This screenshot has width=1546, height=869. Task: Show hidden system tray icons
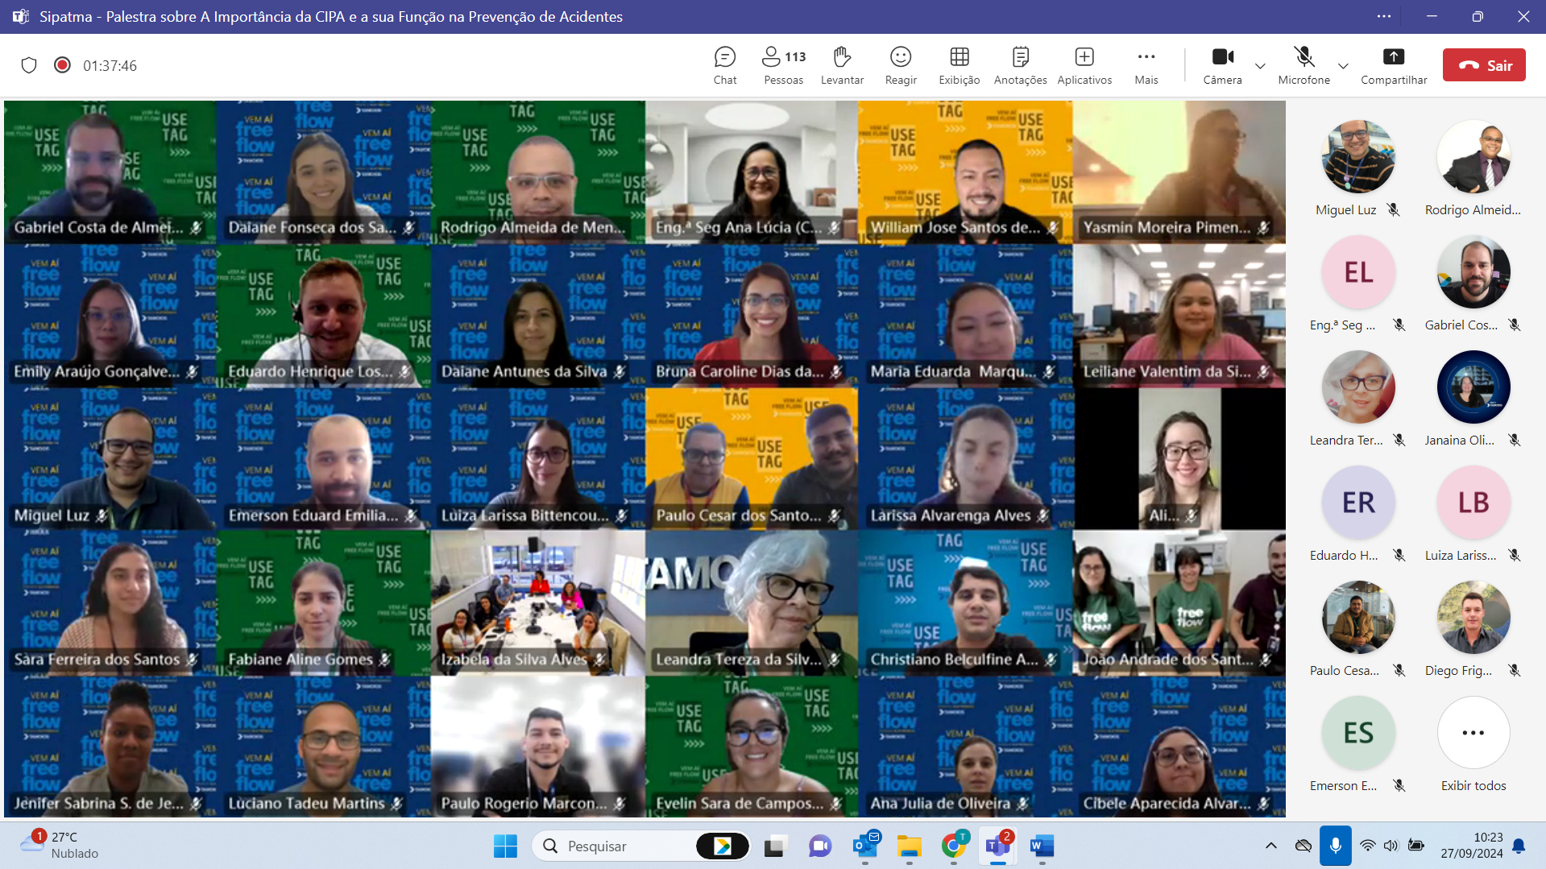click(x=1271, y=846)
